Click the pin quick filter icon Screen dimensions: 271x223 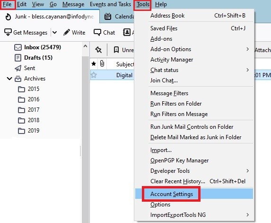tap(98, 50)
